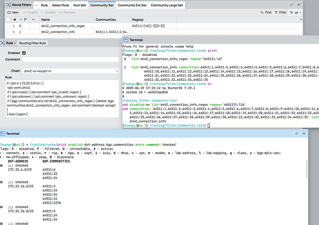Sort by the Name column header
This screenshot has height=225, width=319.
pyautogui.click(x=46, y=19)
